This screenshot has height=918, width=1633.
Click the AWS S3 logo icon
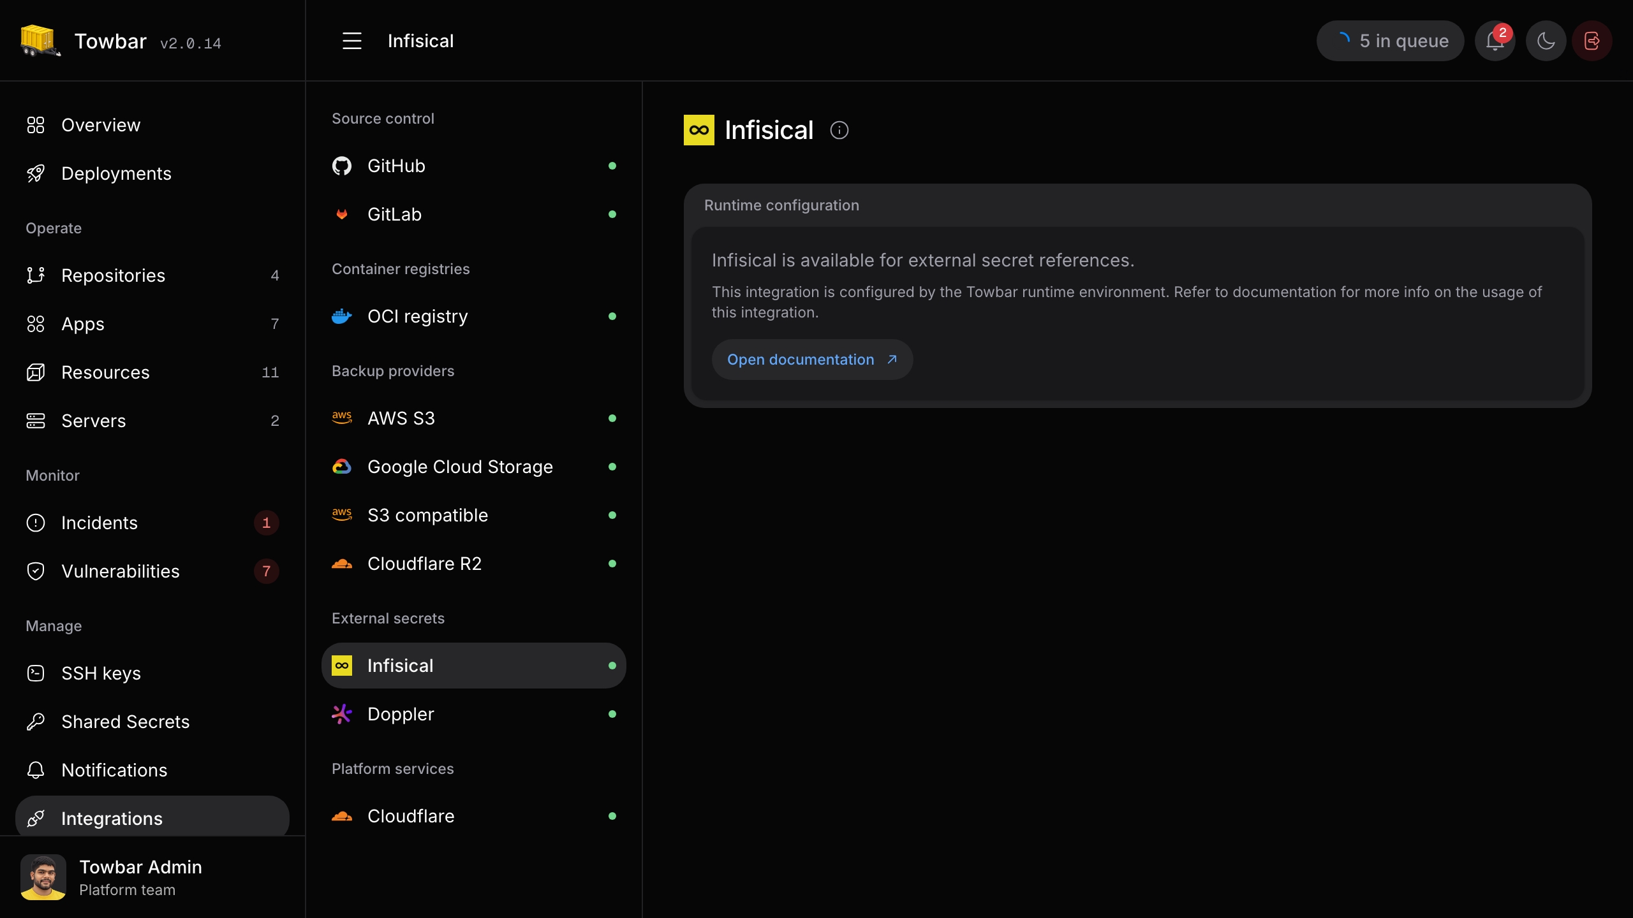point(342,418)
